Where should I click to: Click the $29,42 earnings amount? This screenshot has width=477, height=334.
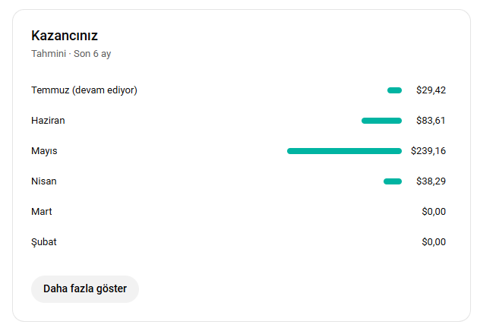point(431,90)
